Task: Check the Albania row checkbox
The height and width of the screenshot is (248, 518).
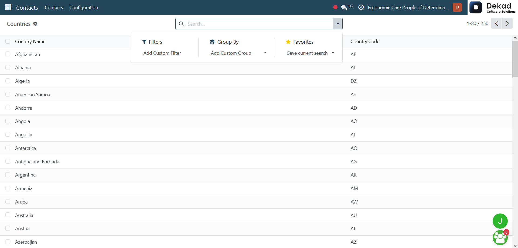Action: (x=8, y=67)
